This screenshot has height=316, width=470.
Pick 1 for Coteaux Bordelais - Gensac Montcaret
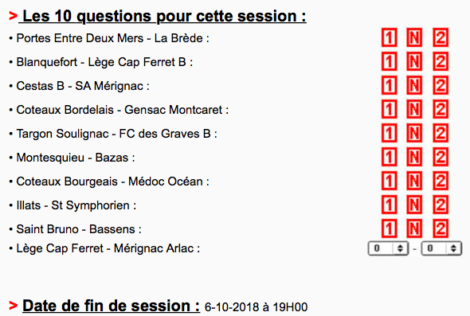[389, 109]
